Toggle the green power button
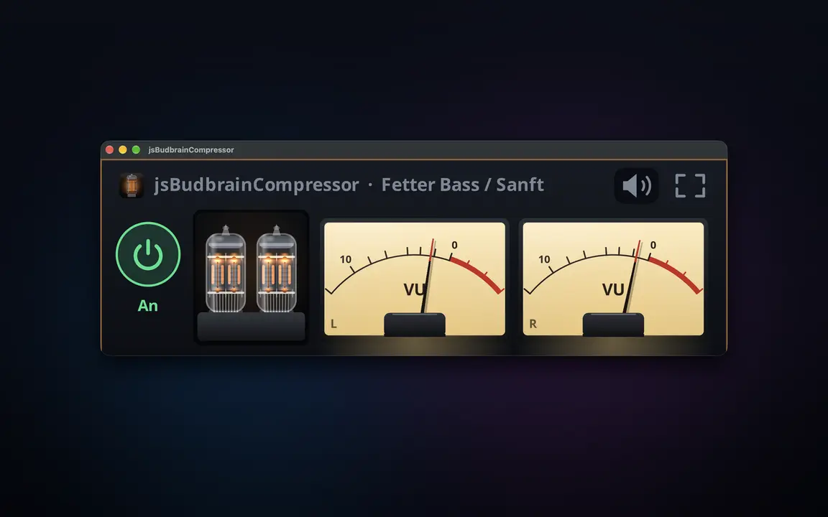 point(148,254)
